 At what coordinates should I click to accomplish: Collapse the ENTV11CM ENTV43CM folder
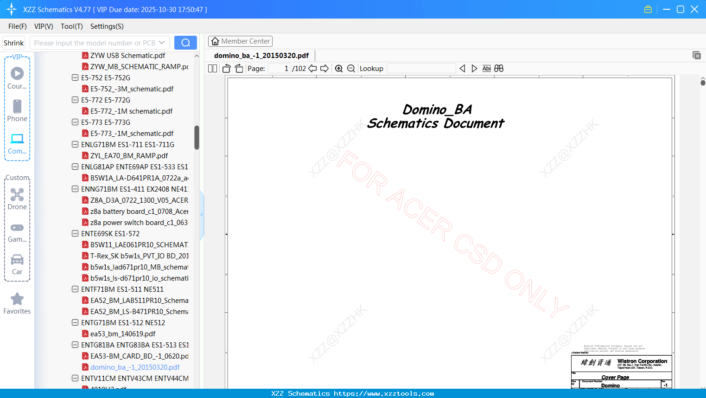click(x=75, y=378)
